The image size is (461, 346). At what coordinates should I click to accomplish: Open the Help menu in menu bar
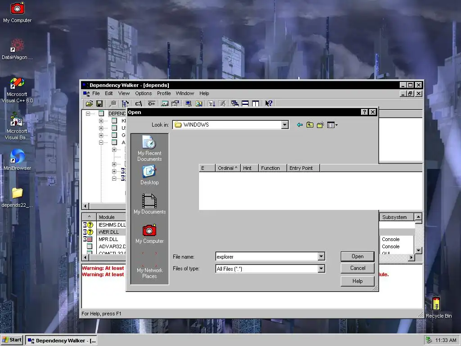click(x=204, y=93)
